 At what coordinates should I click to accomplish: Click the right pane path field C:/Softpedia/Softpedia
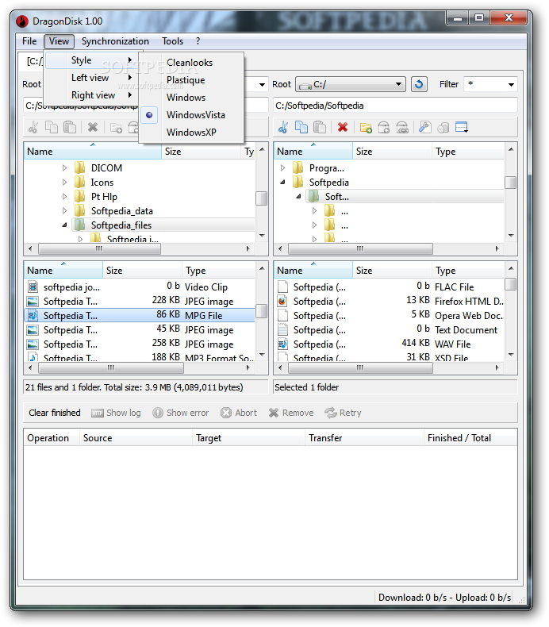point(395,106)
